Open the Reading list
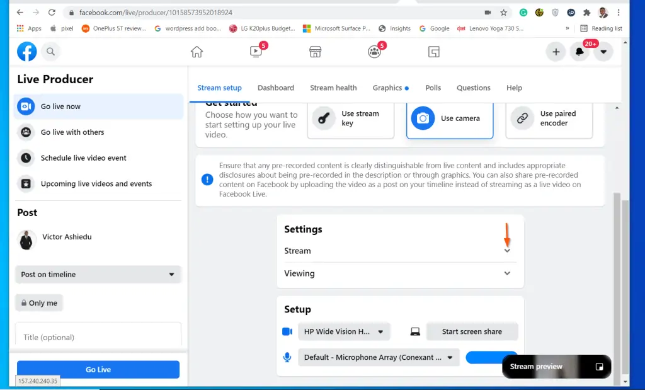This screenshot has height=390, width=645. click(x=601, y=28)
